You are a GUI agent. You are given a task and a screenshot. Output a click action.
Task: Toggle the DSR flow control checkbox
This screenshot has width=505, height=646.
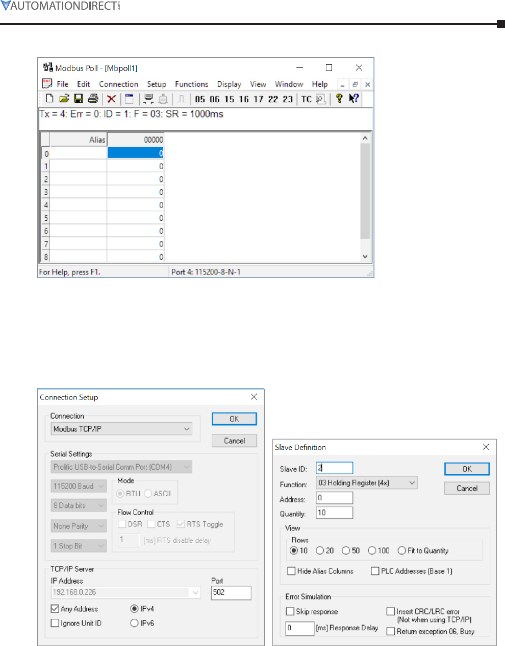122,524
